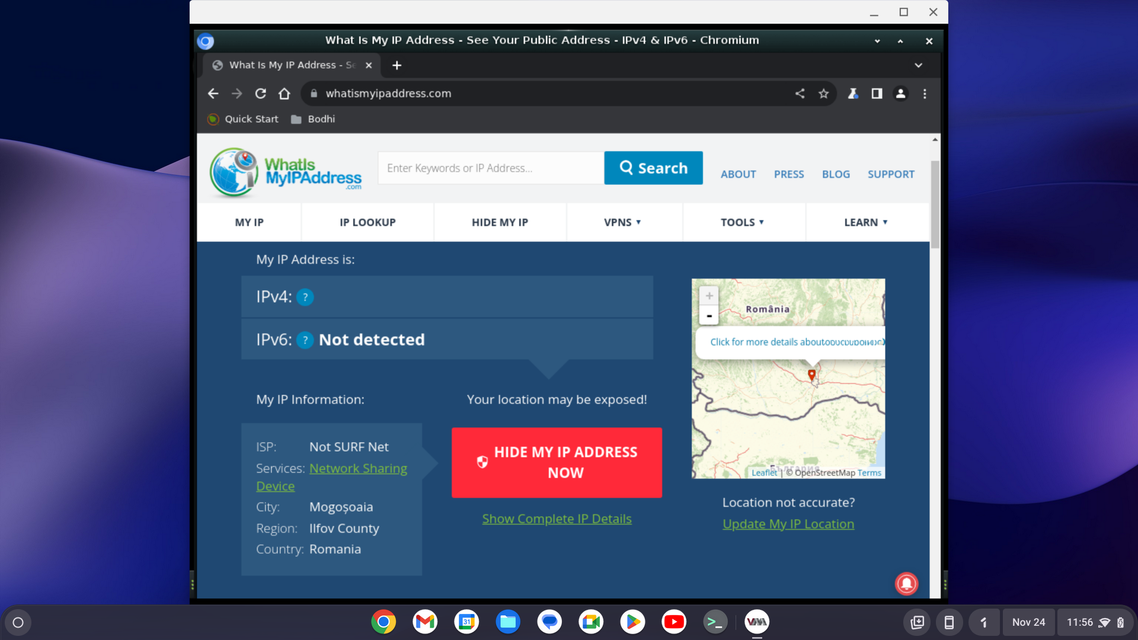Click the keywords or IP search field
This screenshot has width=1138, height=640.
tap(491, 168)
